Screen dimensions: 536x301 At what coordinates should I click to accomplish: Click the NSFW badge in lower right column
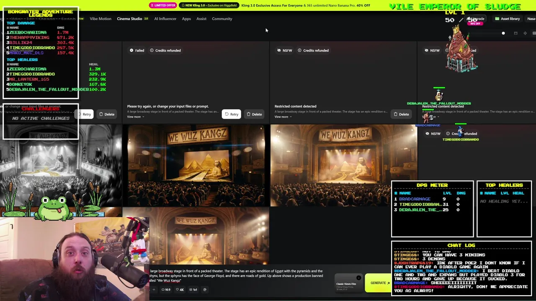pos(433,134)
